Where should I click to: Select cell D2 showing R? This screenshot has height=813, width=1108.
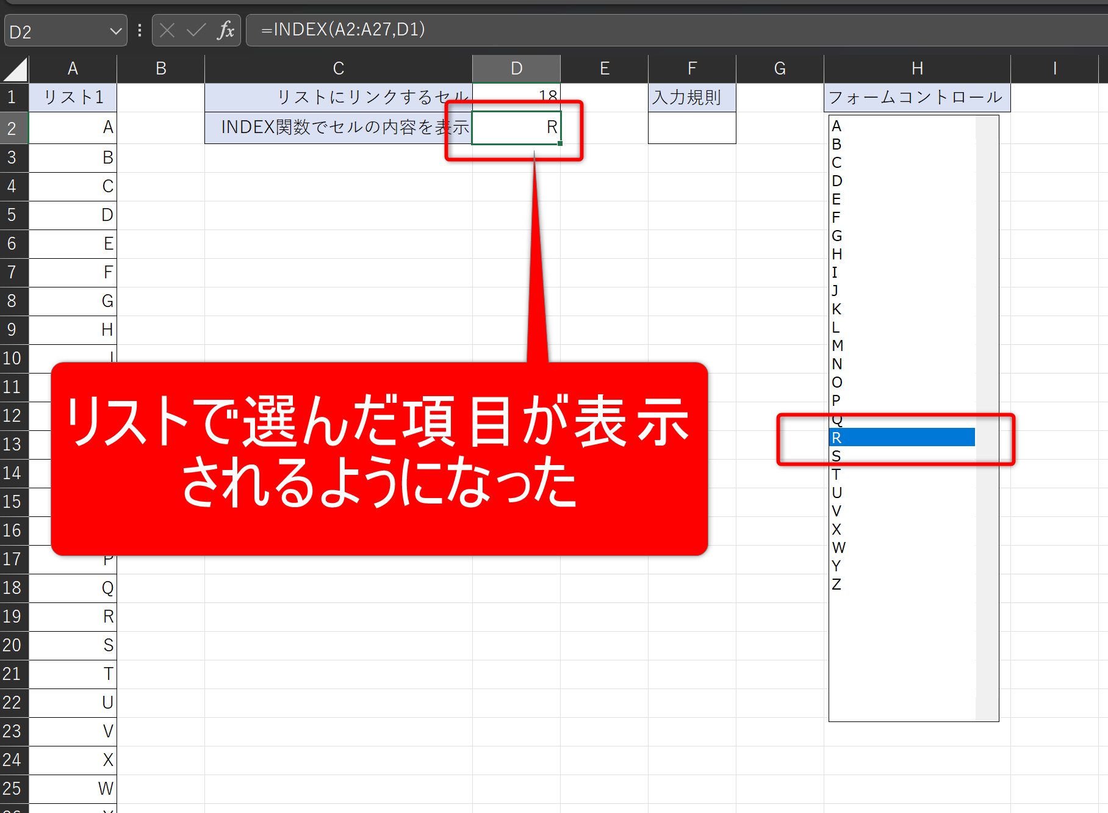[516, 128]
